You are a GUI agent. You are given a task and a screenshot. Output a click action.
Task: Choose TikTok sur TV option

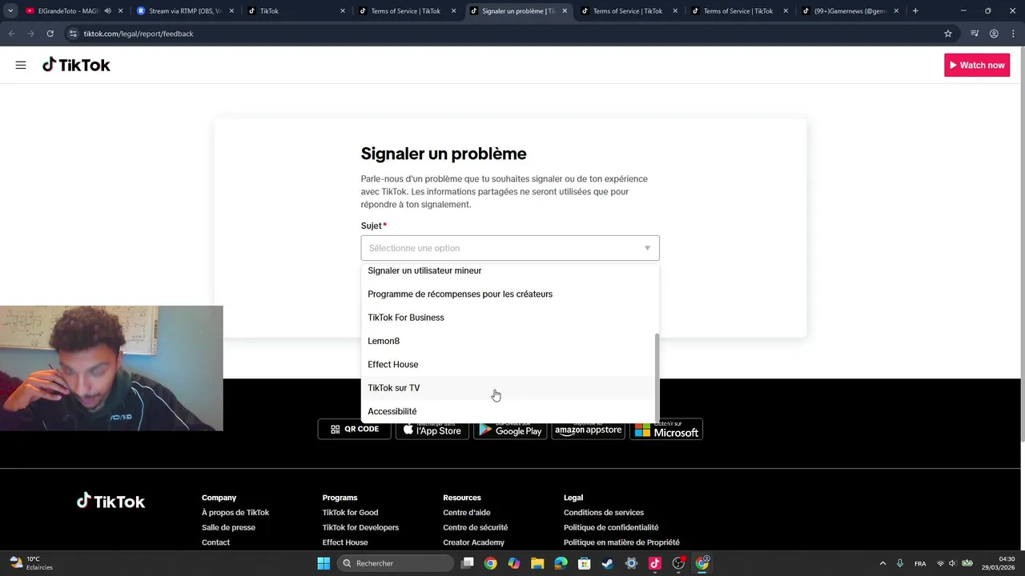[510, 388]
